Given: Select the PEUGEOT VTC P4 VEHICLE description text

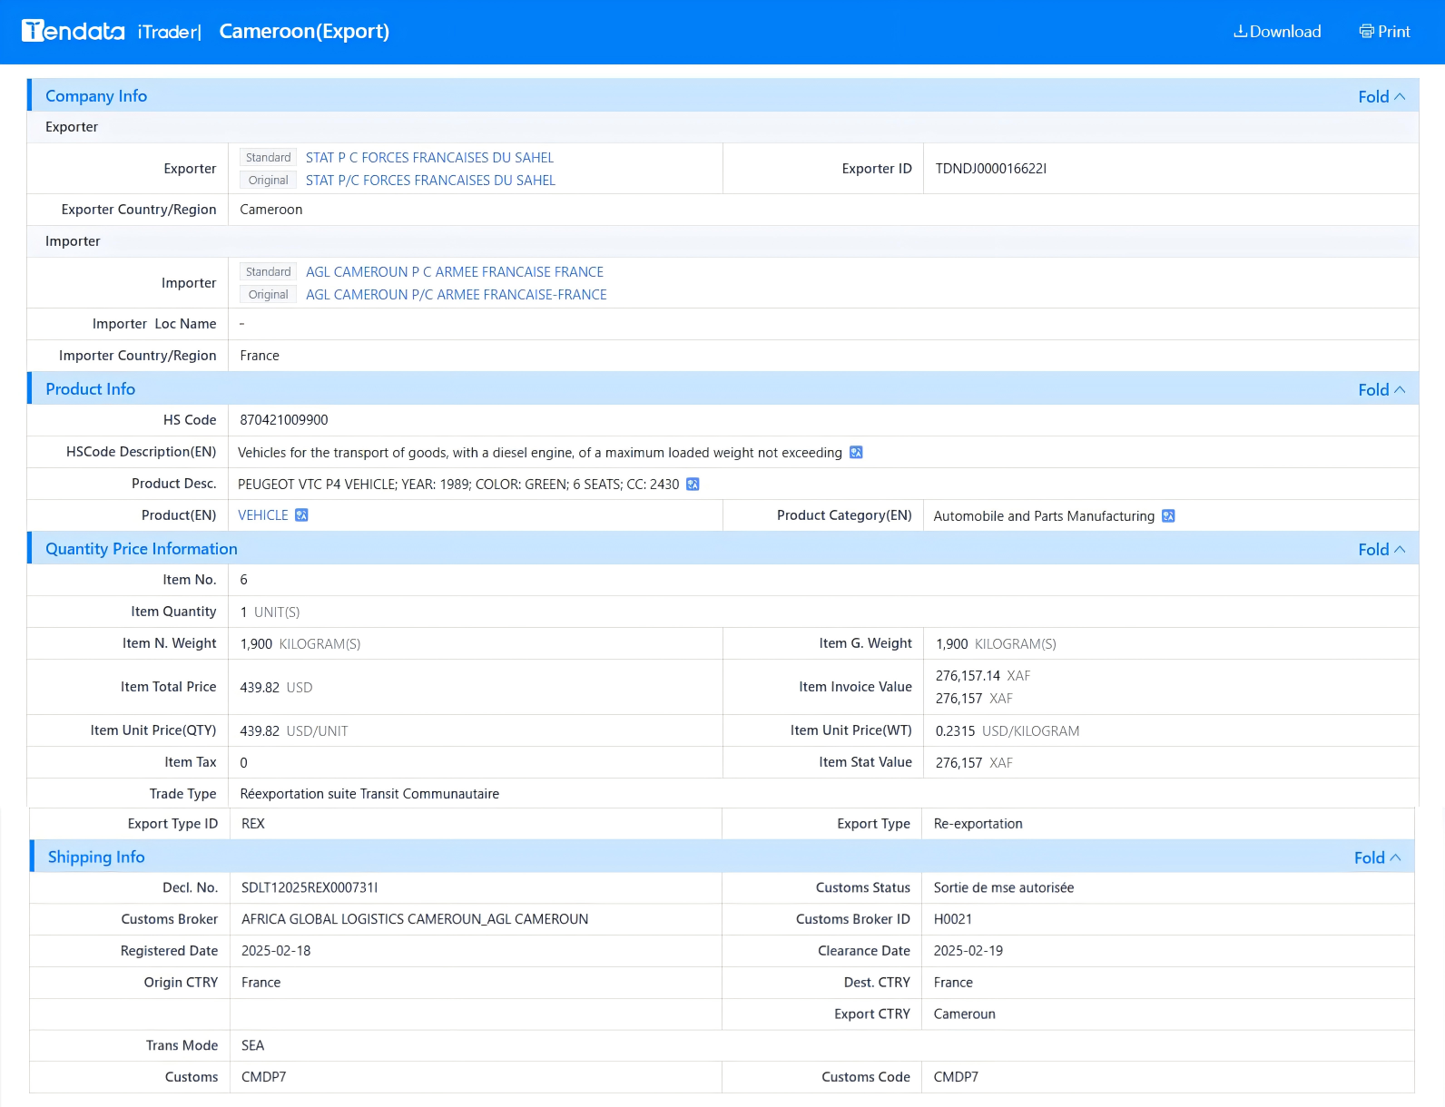Looking at the screenshot, I should pos(458,484).
